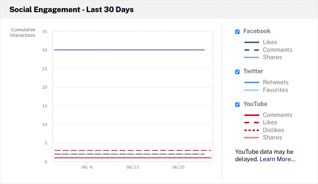Select the 06/13 date axis label
The height and width of the screenshot is (184, 318).
[132, 167]
